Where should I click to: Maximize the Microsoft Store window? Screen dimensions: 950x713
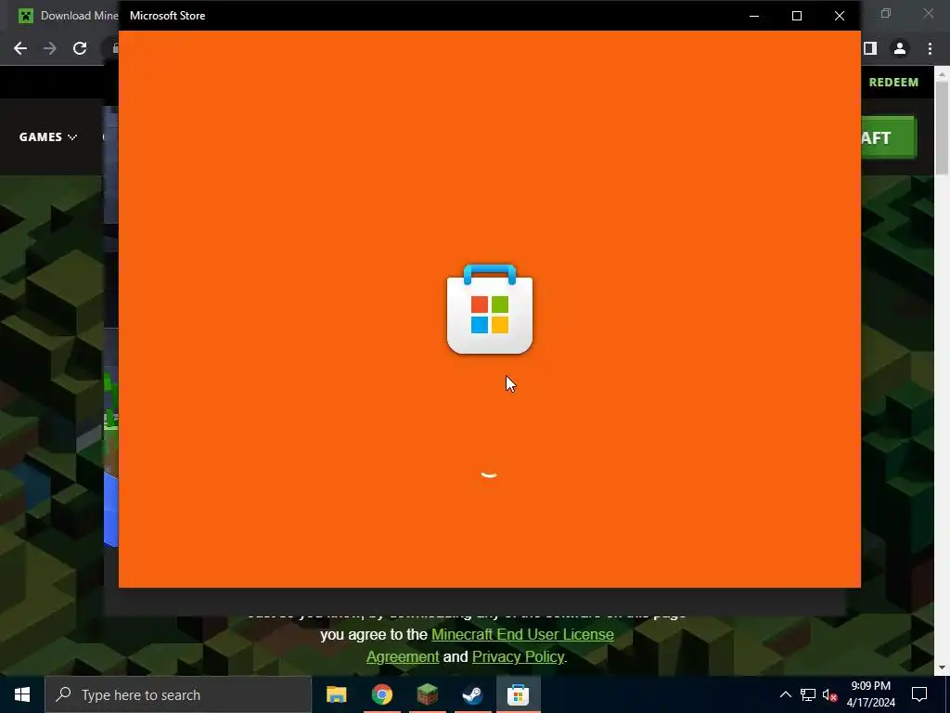[x=797, y=16]
